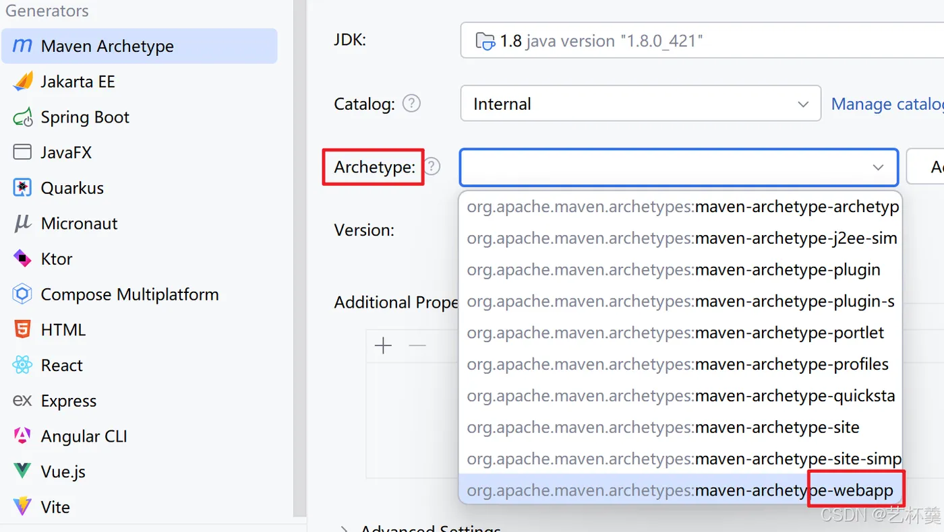Choose the maven-archetype-j2ee-simple option

[x=680, y=238]
